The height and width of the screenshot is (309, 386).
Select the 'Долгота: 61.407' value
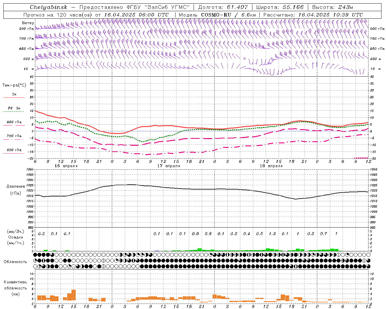click(x=223, y=7)
